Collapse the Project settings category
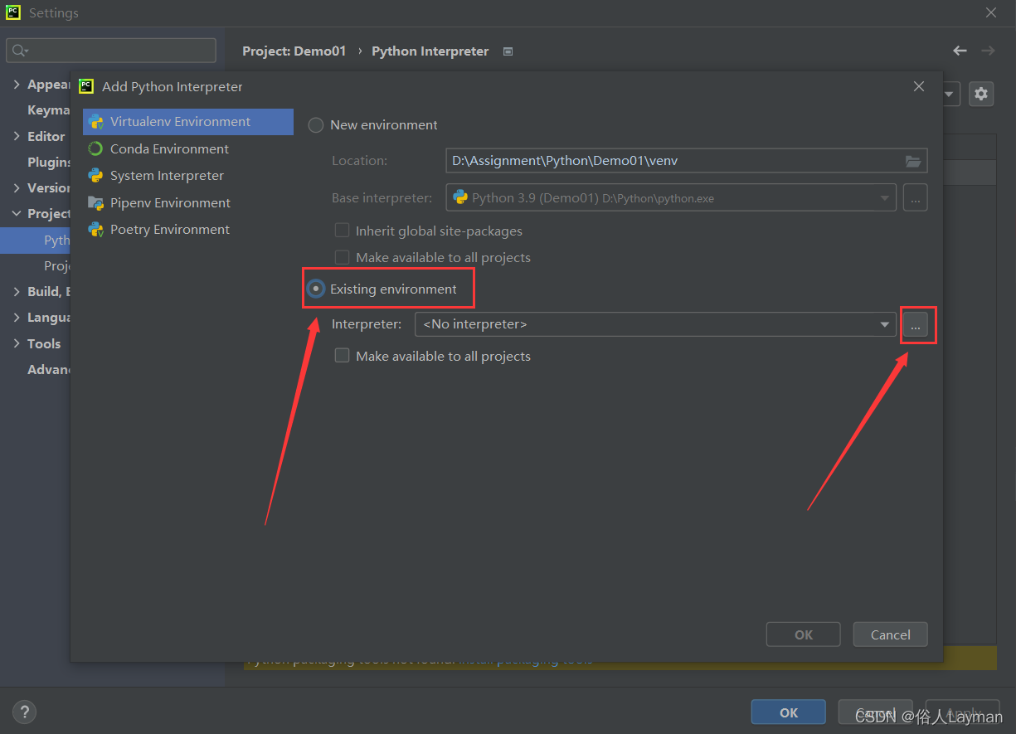Screen dimensions: 1016x734 click(17, 213)
